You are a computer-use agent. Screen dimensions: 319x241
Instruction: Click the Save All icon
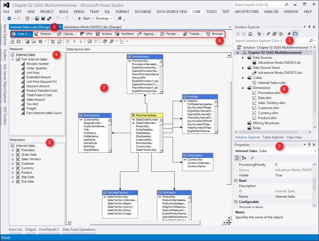[49, 18]
